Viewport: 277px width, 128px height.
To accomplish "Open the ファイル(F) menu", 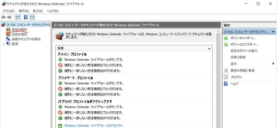I will (x=8, y=11).
